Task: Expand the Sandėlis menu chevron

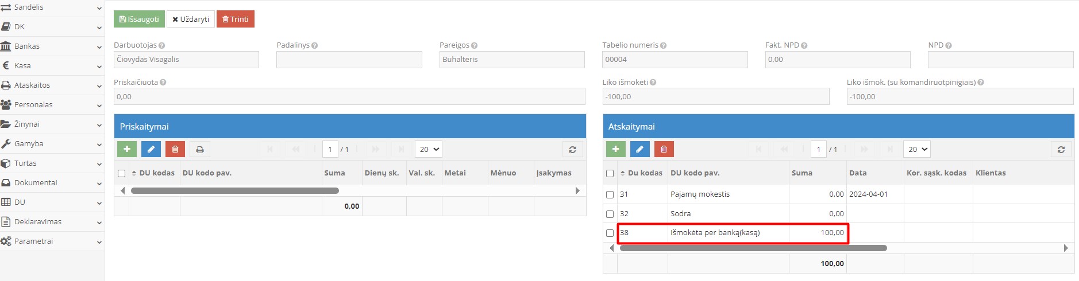Action: click(x=99, y=8)
